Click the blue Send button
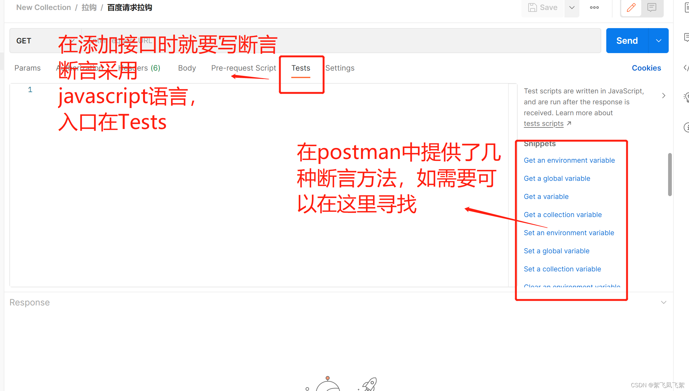 (627, 41)
